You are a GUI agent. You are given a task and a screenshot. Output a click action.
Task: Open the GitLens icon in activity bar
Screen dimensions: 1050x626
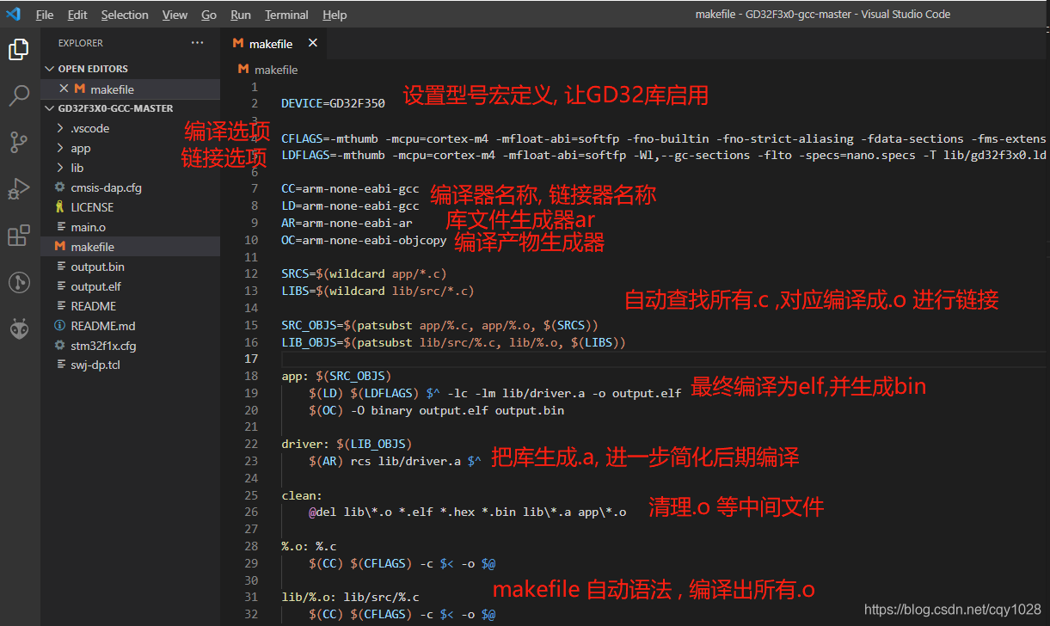[19, 282]
